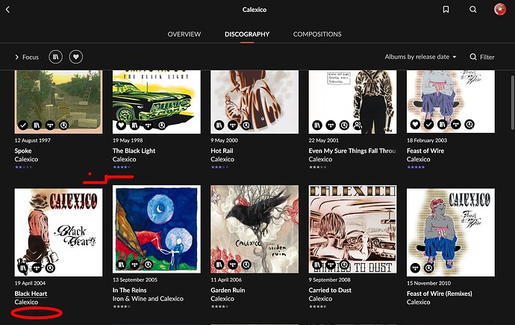
Task: Click the vertical scrollbar on the right edge
Action: (512, 102)
